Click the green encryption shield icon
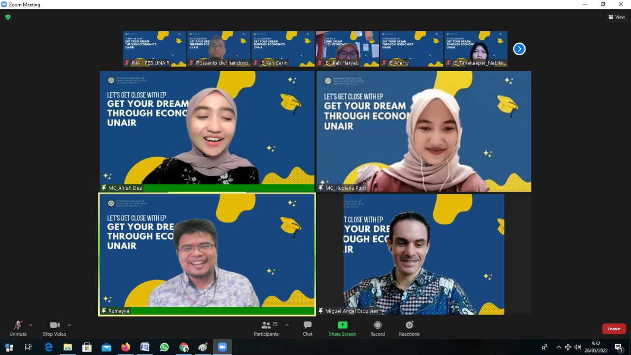631x355 pixels. click(x=7, y=17)
